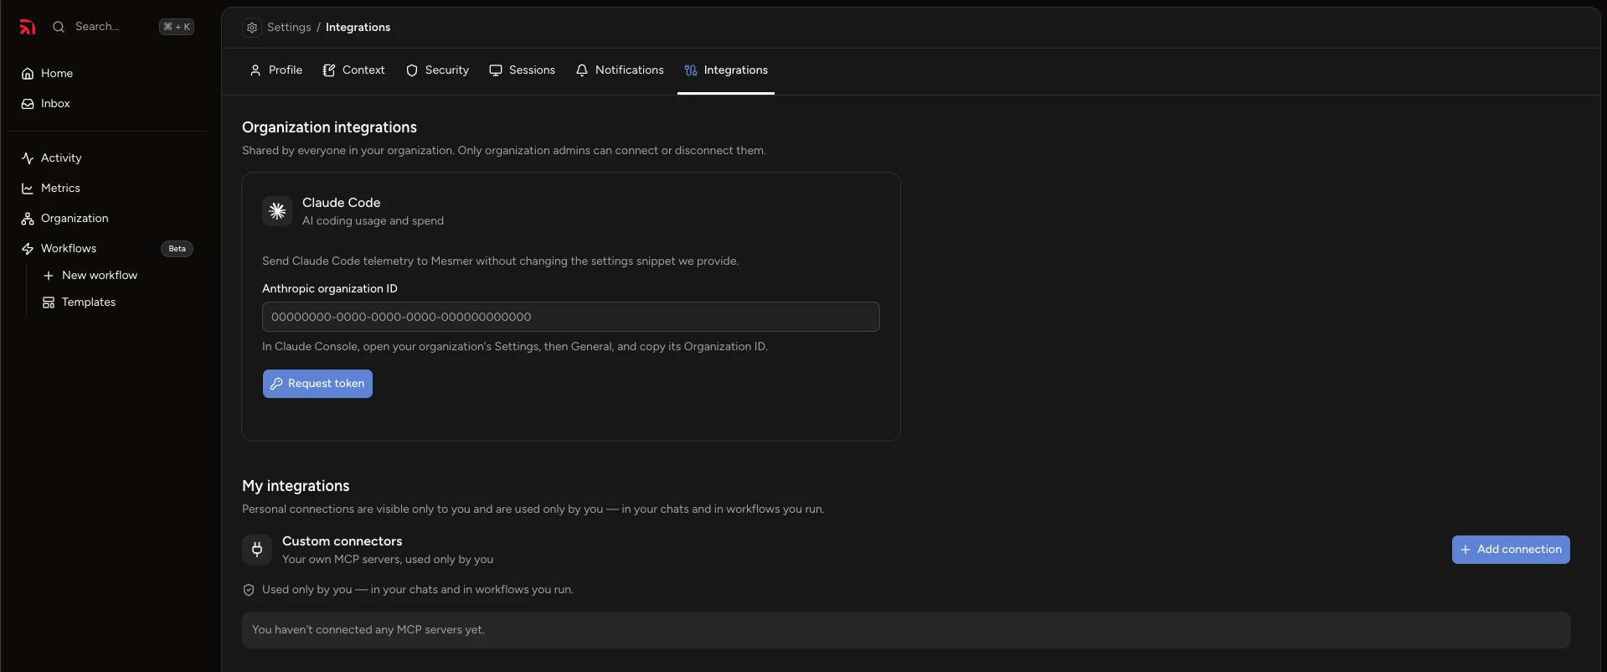Viewport: 1607px width, 672px height.
Task: Click 'AI coding usage and spend' subtitle
Action: point(373,221)
